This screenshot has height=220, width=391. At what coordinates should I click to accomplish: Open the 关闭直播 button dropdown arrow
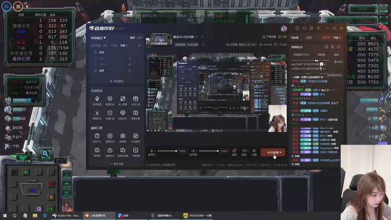point(281,153)
